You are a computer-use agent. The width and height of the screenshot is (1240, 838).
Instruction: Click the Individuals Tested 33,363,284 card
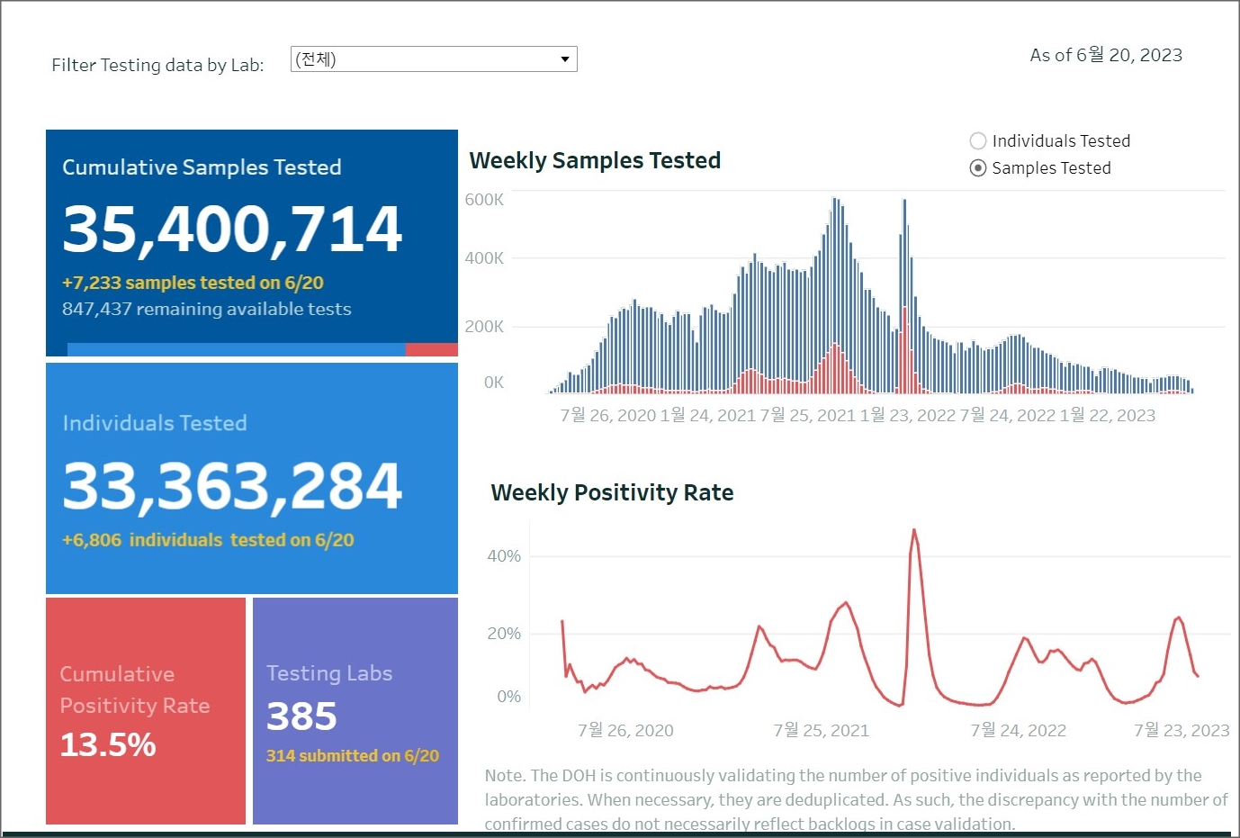pos(252,478)
